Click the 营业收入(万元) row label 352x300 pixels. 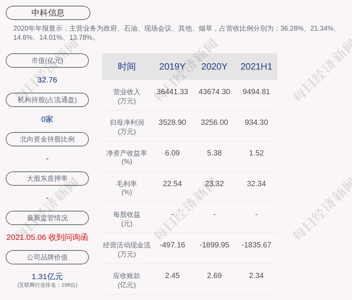(x=127, y=96)
